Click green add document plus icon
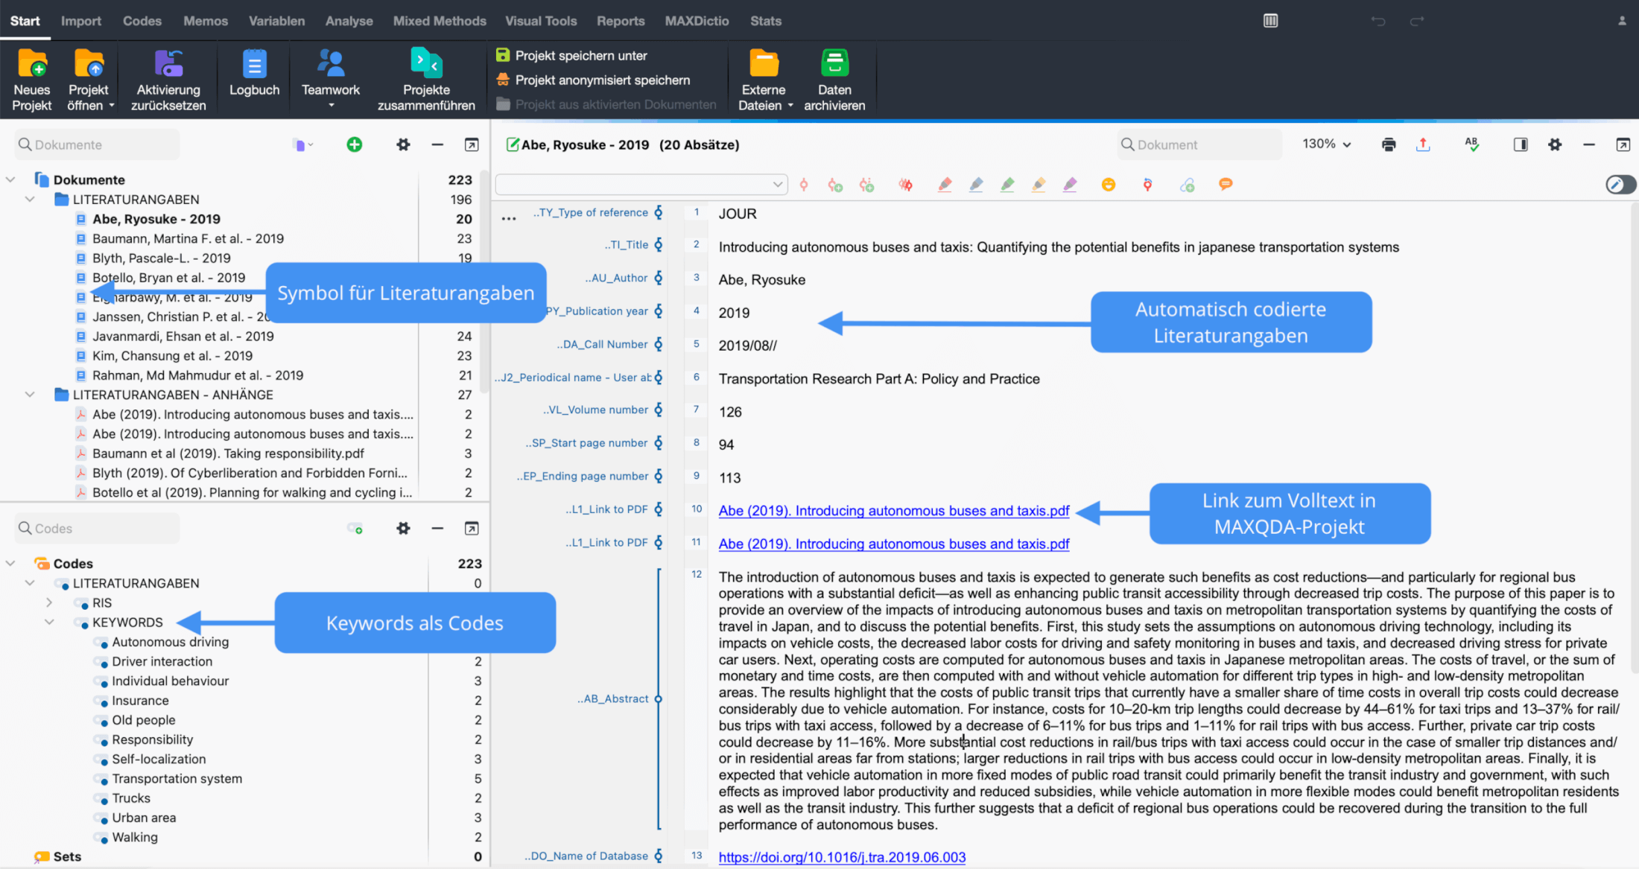This screenshot has width=1639, height=869. pyautogui.click(x=355, y=144)
